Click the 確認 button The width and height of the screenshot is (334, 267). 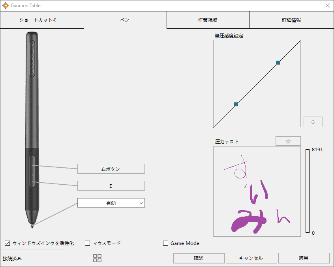199,258
